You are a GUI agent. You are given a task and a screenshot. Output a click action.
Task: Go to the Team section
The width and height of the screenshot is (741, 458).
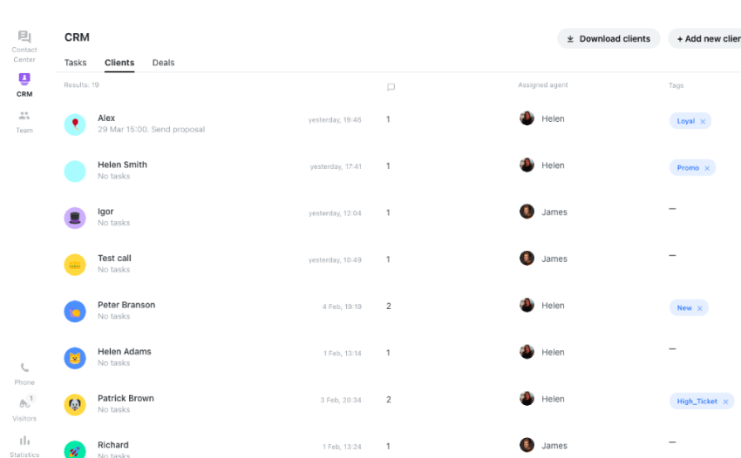coord(24,120)
